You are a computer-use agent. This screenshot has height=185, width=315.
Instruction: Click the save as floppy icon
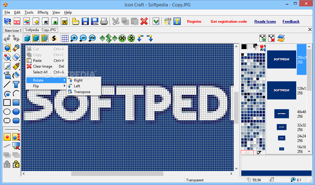95,21
